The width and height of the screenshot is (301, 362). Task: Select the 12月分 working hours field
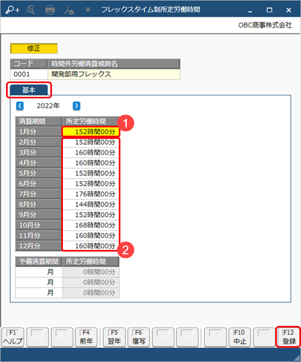pos(90,246)
